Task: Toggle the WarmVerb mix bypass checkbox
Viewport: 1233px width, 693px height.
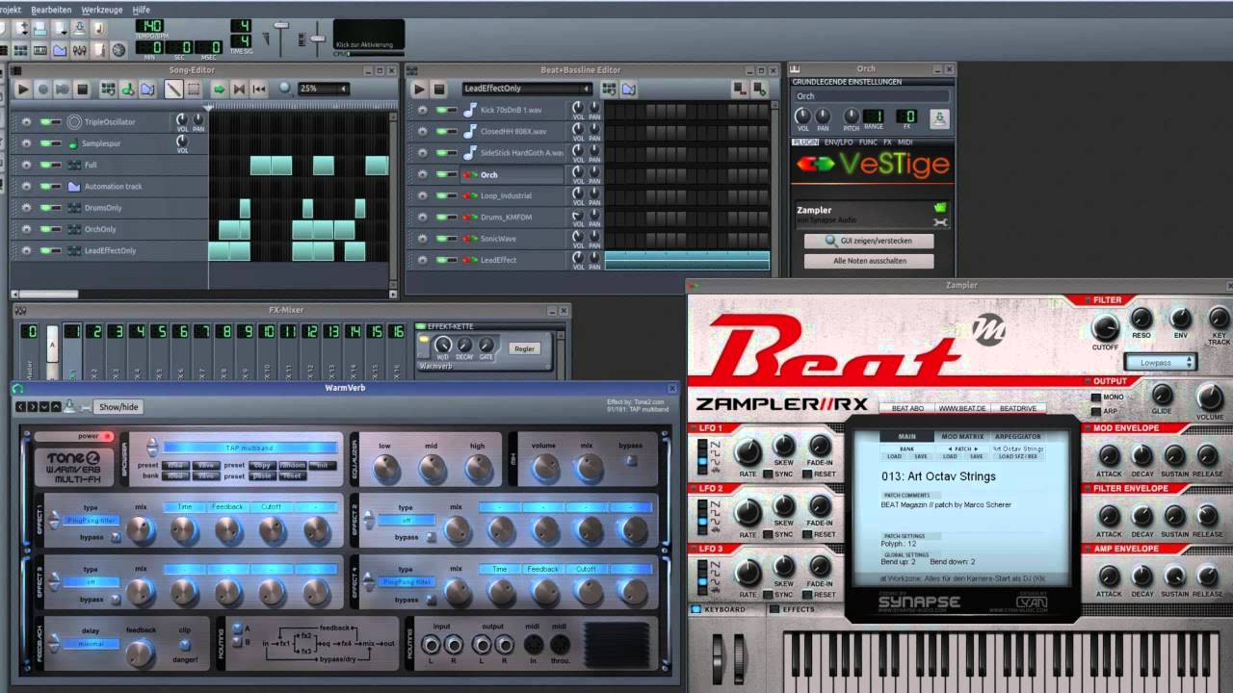Action: (631, 460)
